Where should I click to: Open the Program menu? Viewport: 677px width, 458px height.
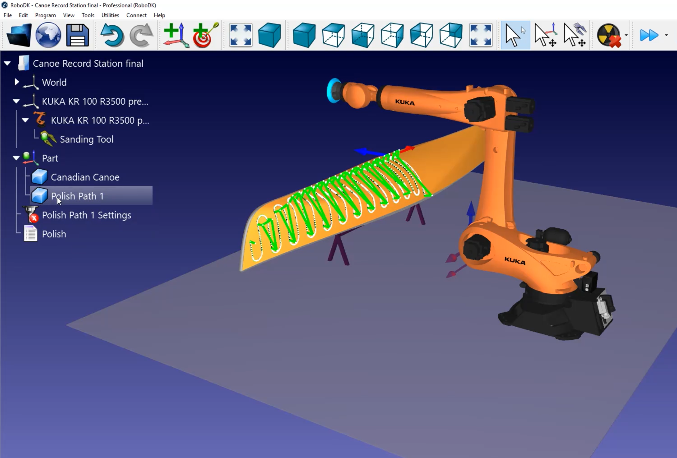(x=45, y=15)
